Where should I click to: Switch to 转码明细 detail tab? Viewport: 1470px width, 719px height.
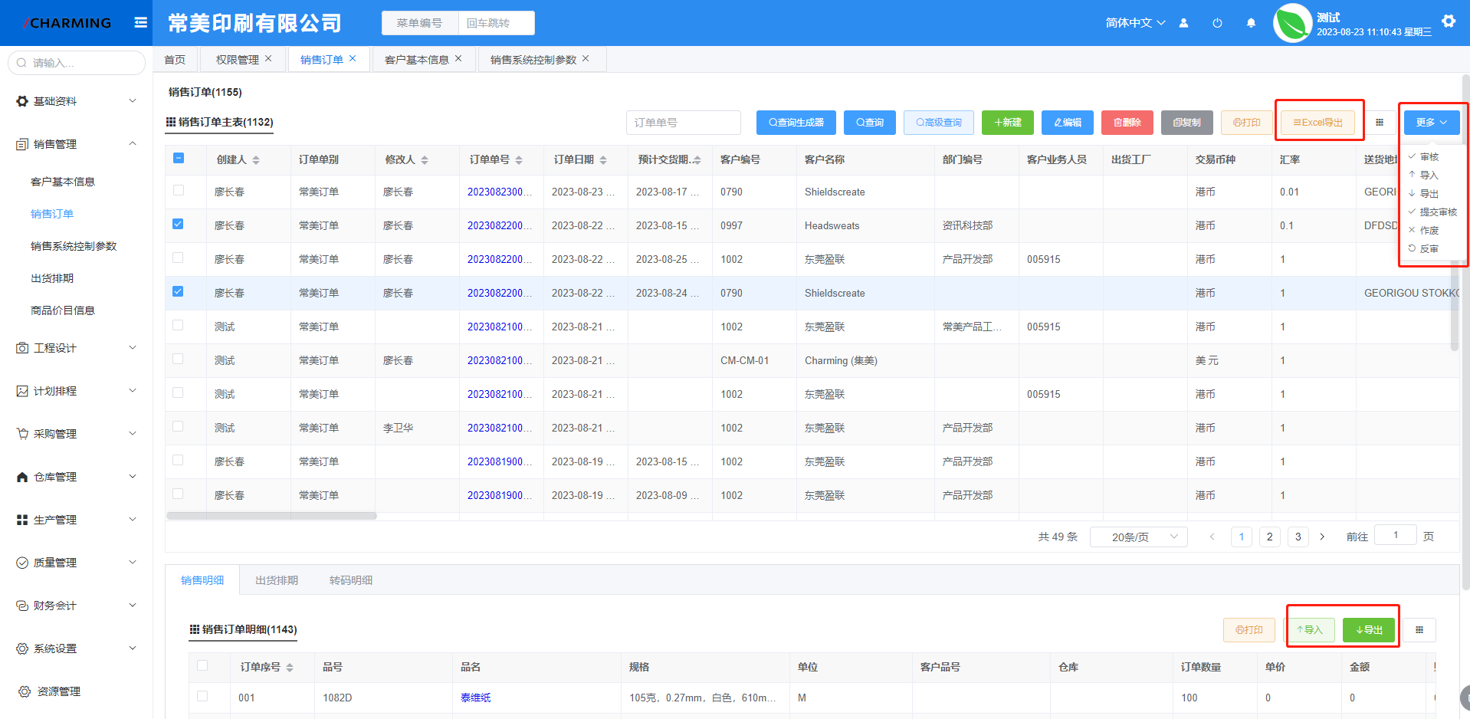pyautogui.click(x=351, y=580)
